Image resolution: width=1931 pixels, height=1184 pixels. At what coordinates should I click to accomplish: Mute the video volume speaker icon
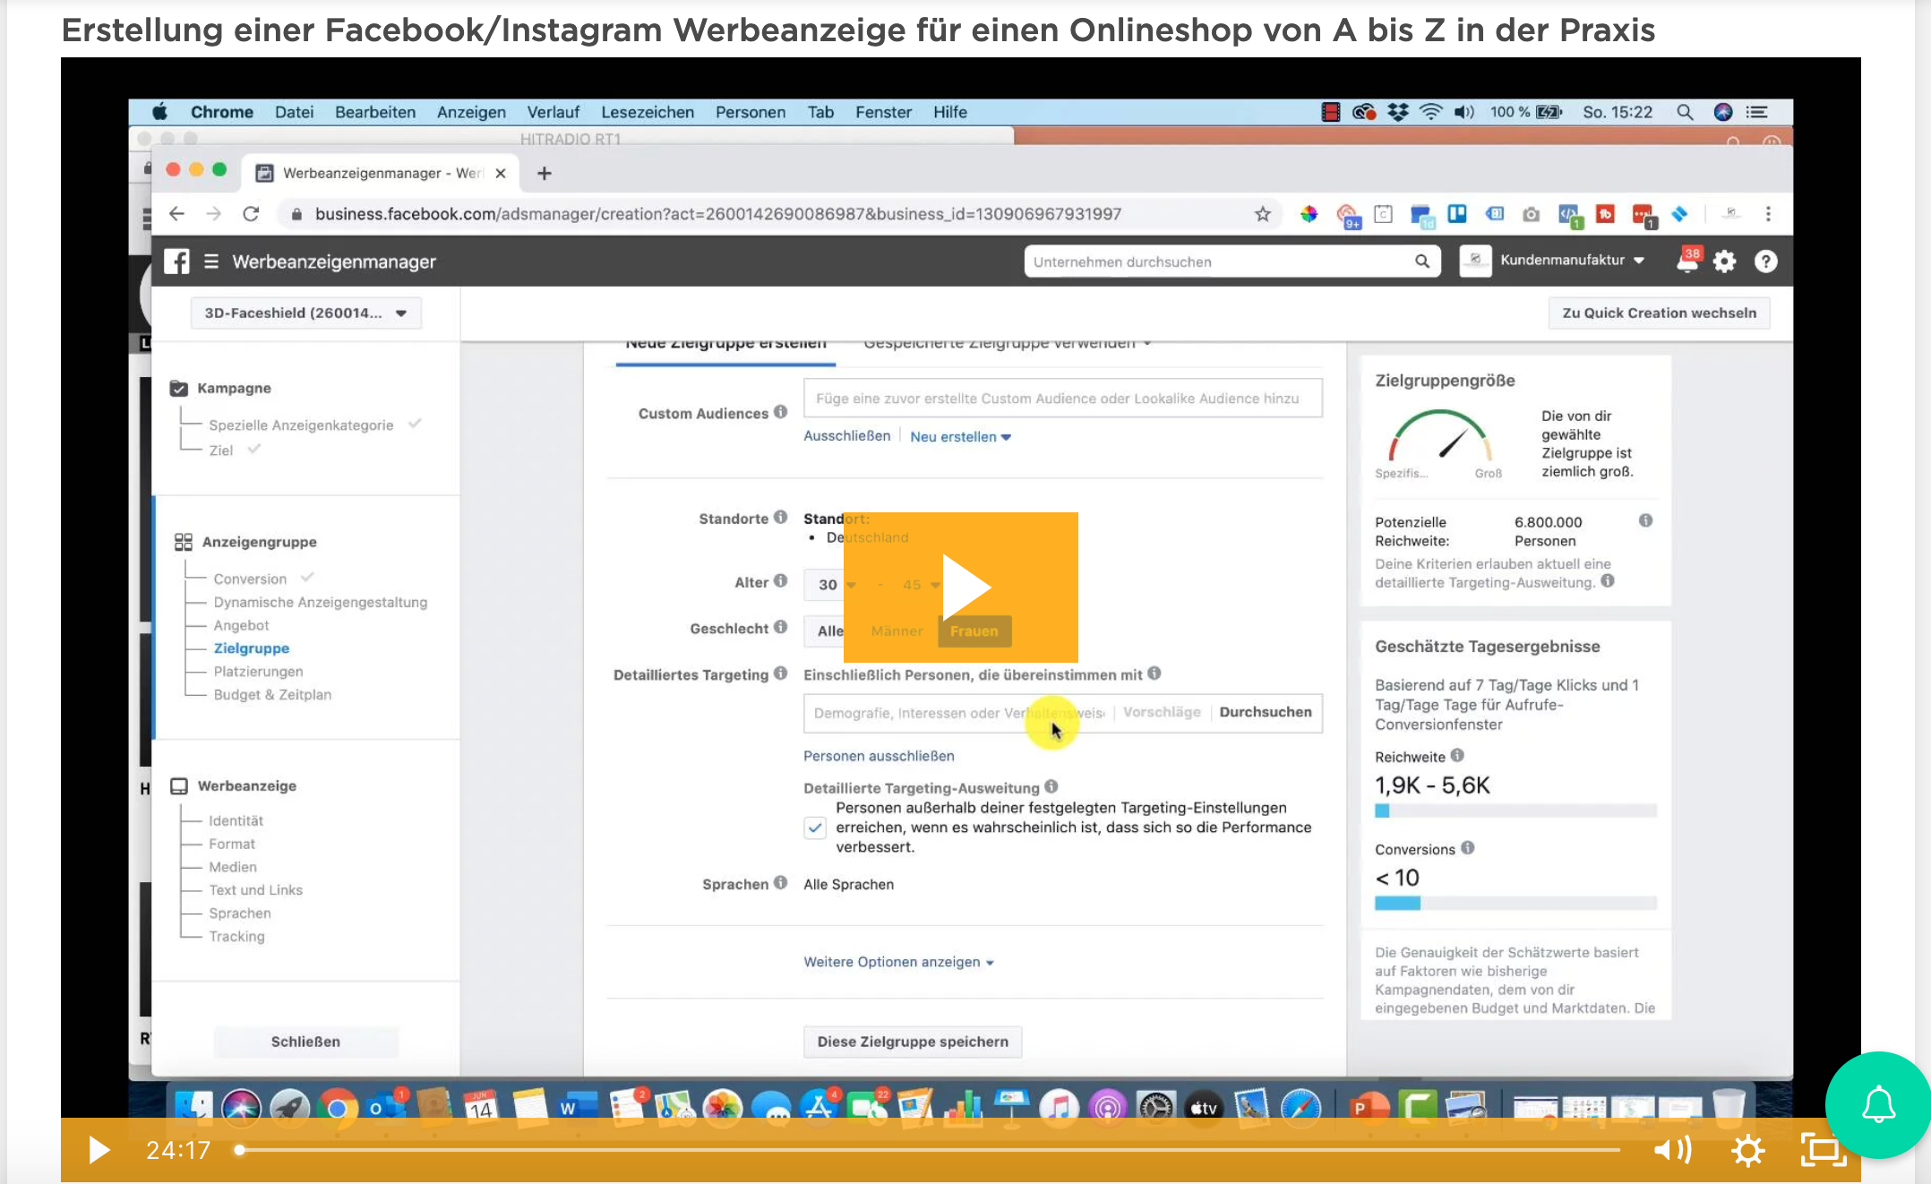click(1671, 1150)
